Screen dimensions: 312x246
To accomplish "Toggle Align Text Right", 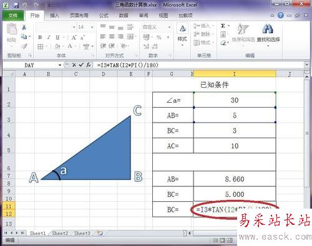I will coord(120,37).
